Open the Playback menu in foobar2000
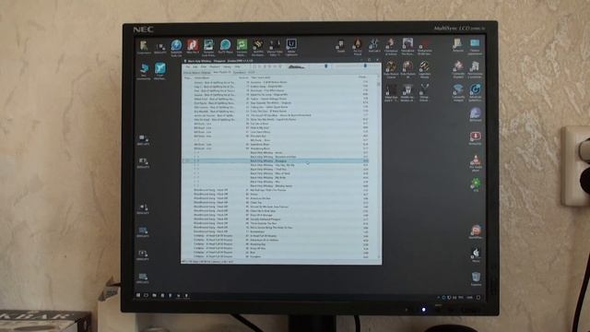This screenshot has height=332, width=590. pos(215,66)
